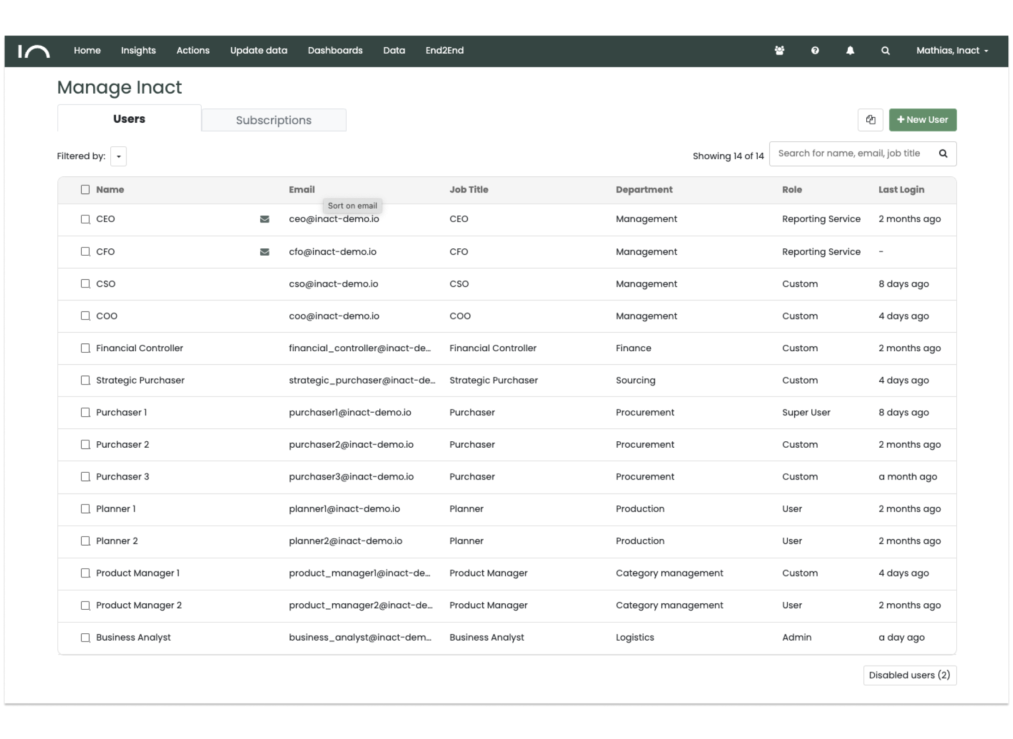Show Disabled users (2)
This screenshot has width=1013, height=739.
(x=909, y=675)
